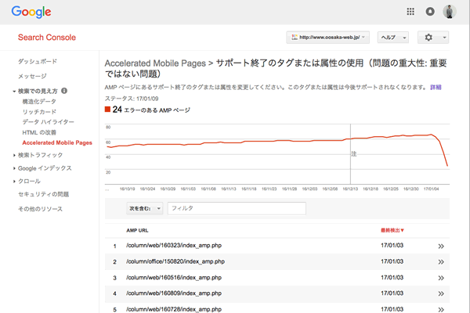The image size is (470, 313).
Task: Open その他のリソース in the sidebar
Action: tap(40, 209)
